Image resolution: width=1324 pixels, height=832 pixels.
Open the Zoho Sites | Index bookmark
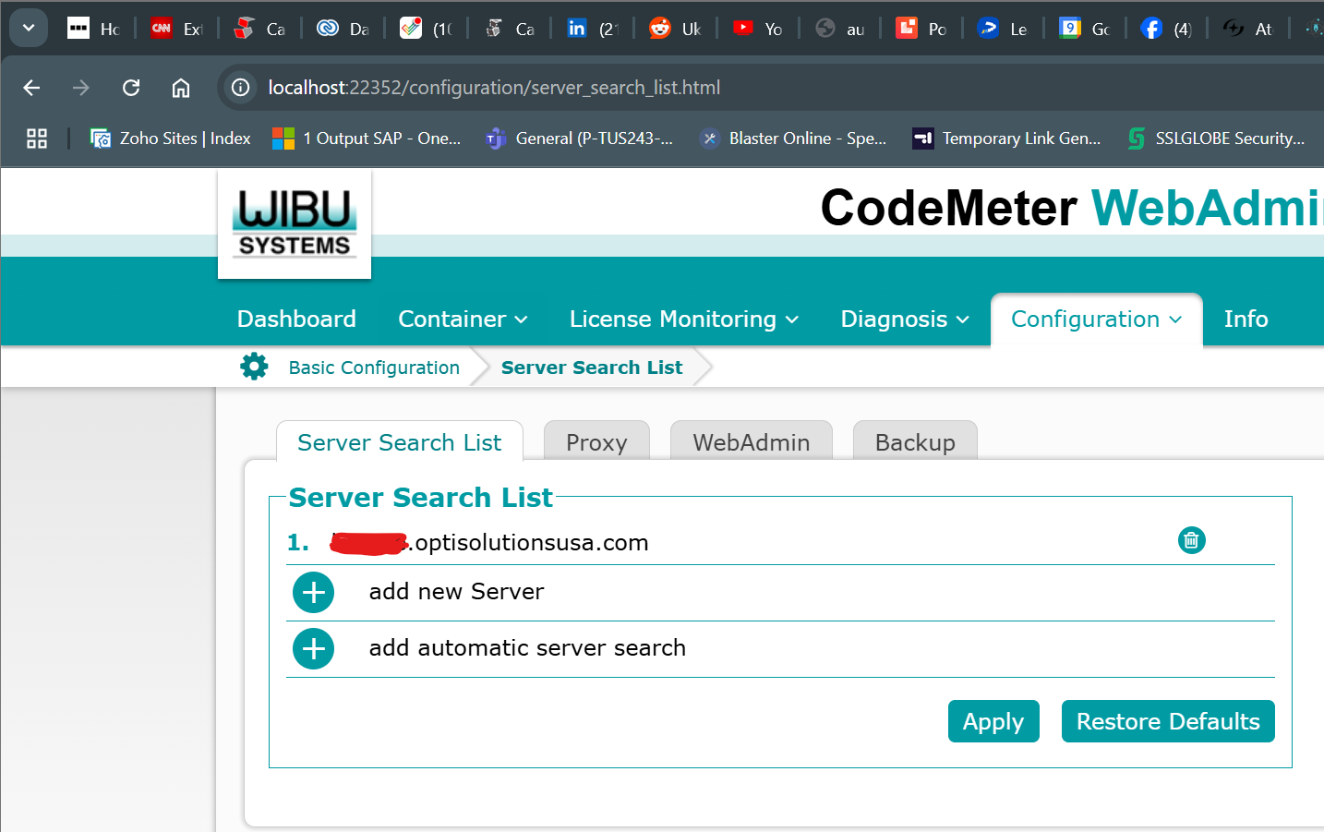tap(171, 139)
